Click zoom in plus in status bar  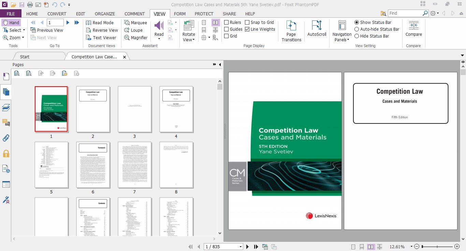457,247
